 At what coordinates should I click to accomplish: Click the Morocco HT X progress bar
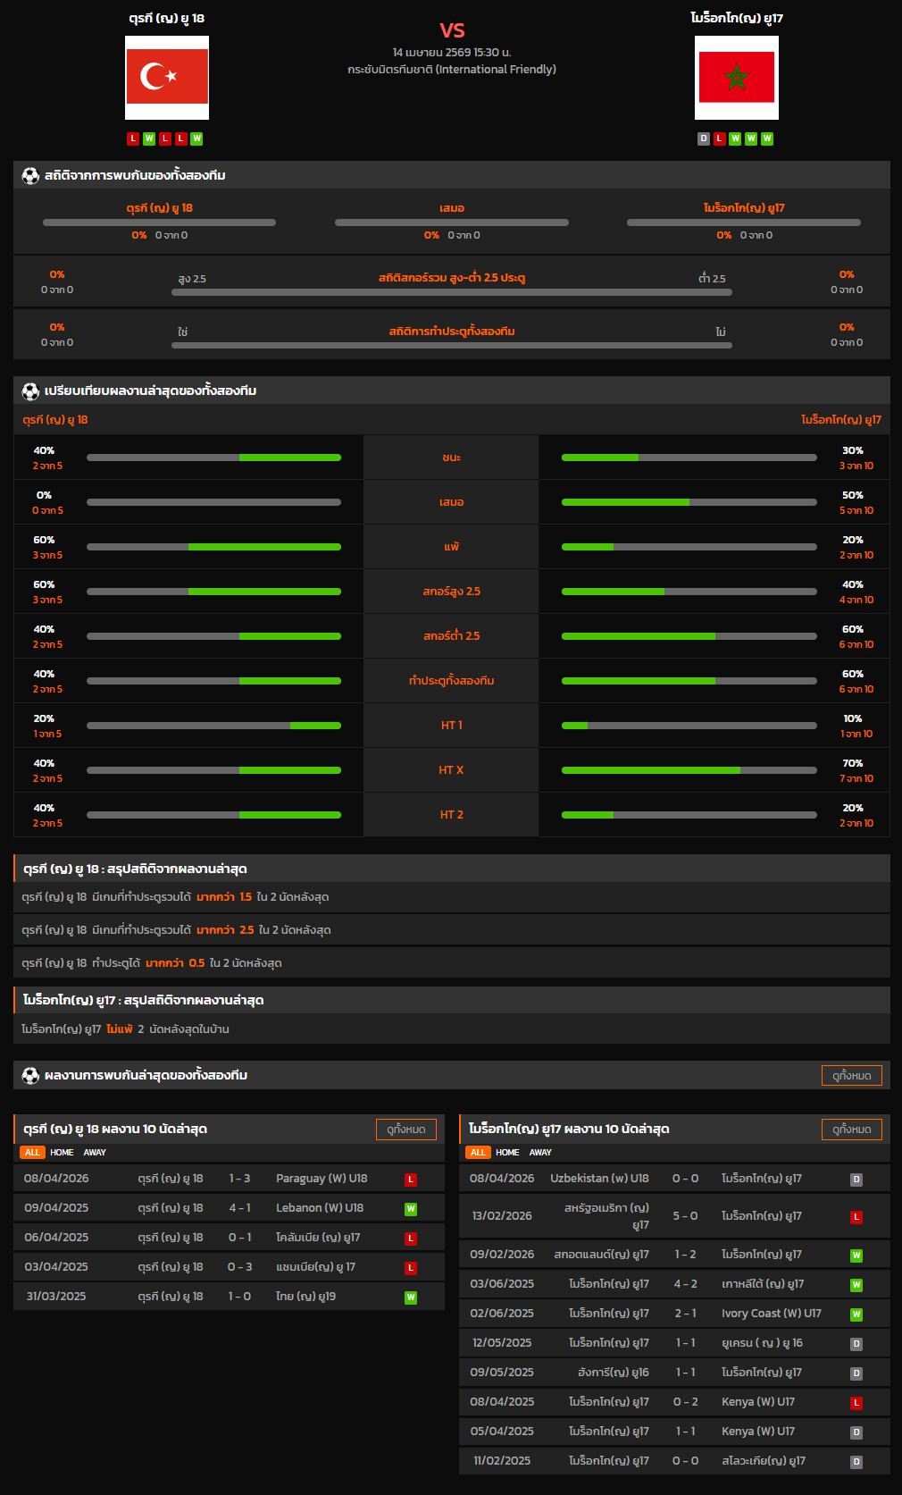point(689,770)
